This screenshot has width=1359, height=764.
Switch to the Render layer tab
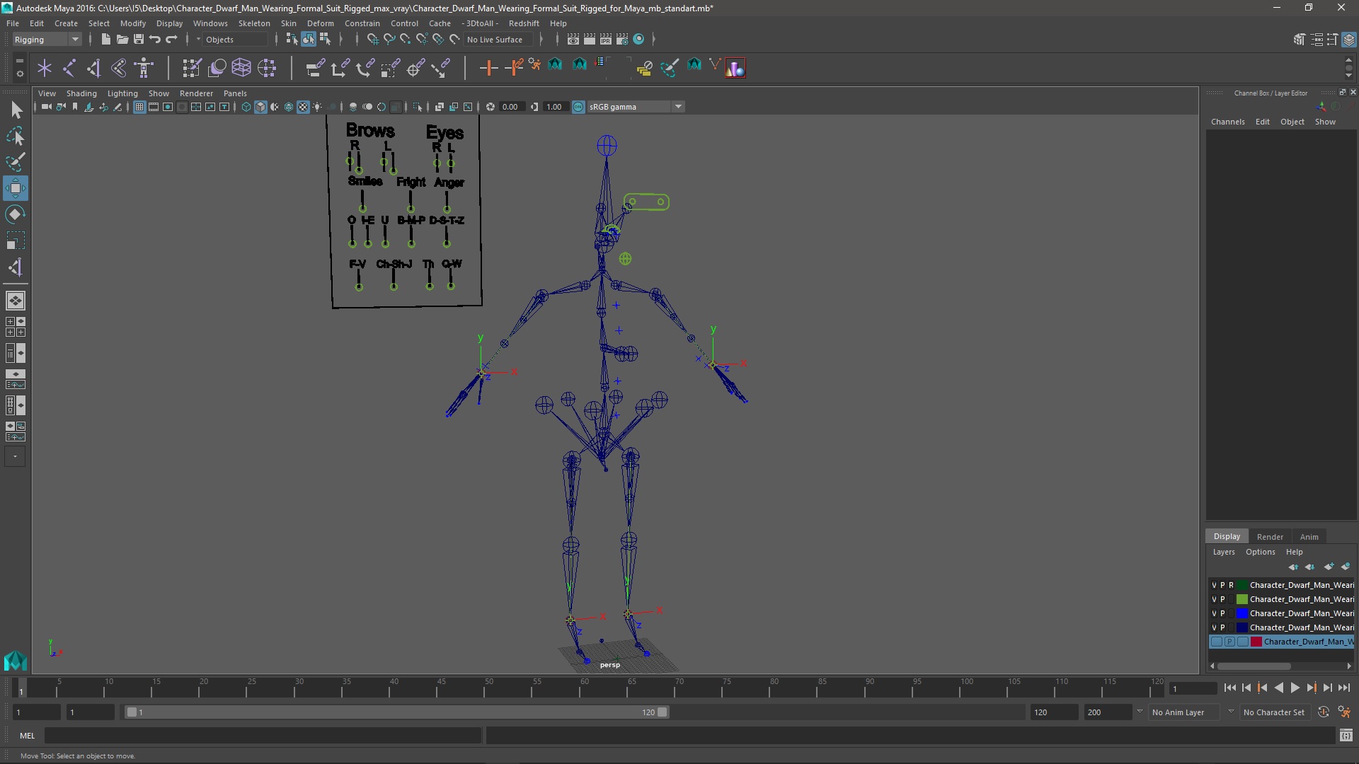1270,537
